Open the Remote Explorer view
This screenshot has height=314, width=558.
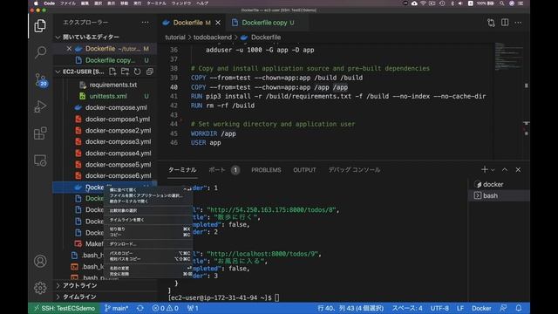40,160
